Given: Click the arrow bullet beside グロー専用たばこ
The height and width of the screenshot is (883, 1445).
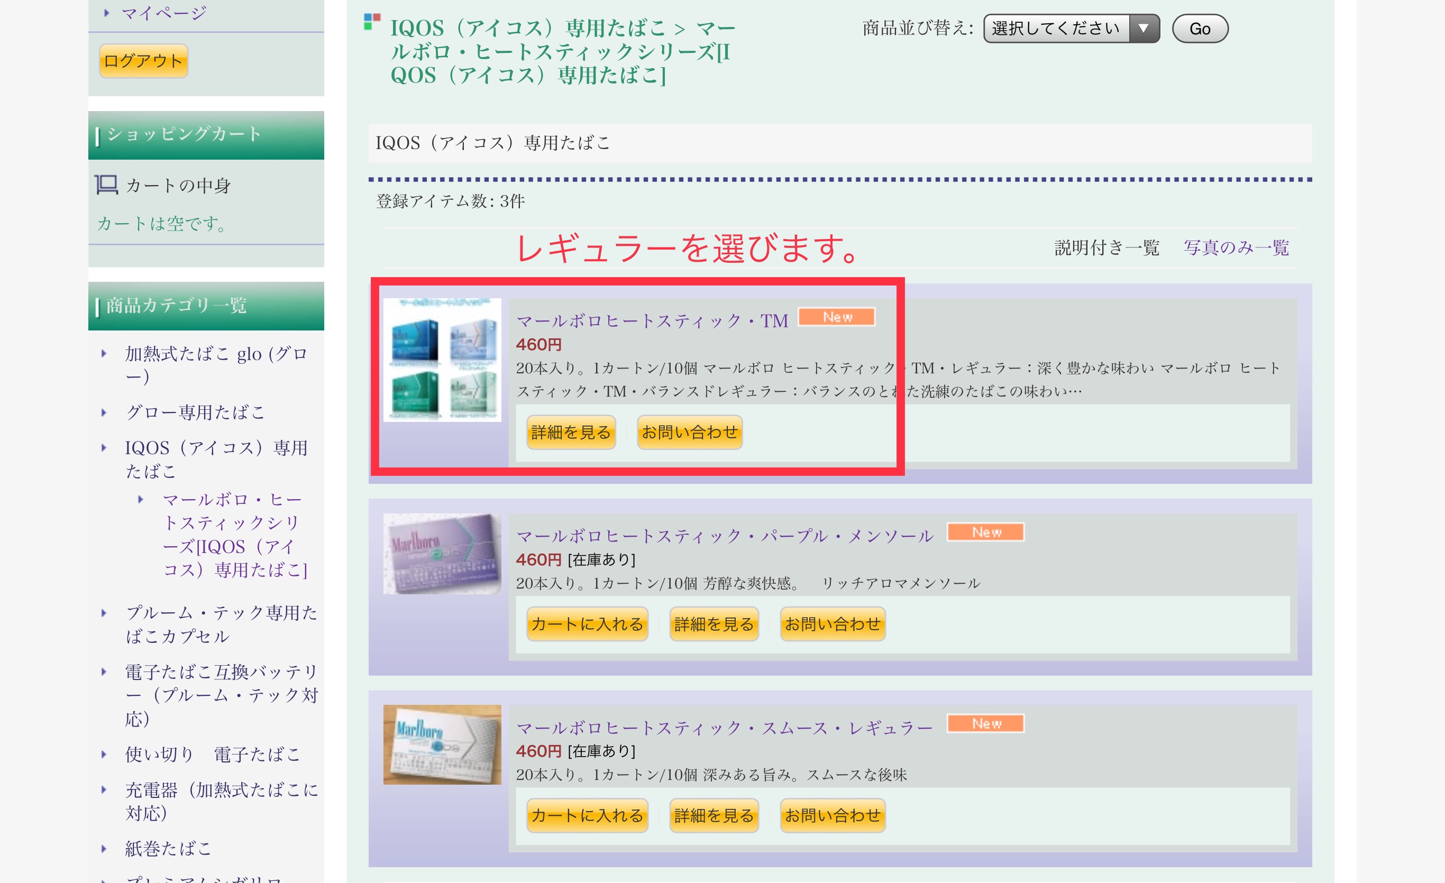Looking at the screenshot, I should (x=104, y=412).
